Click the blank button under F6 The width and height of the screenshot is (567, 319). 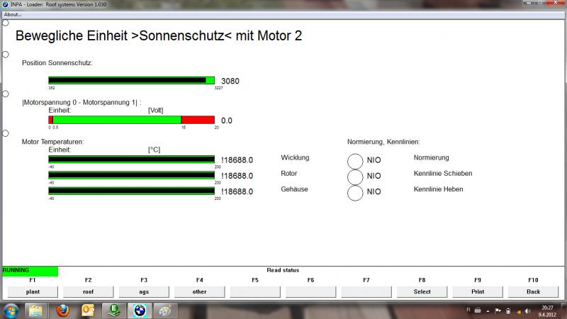point(311,291)
